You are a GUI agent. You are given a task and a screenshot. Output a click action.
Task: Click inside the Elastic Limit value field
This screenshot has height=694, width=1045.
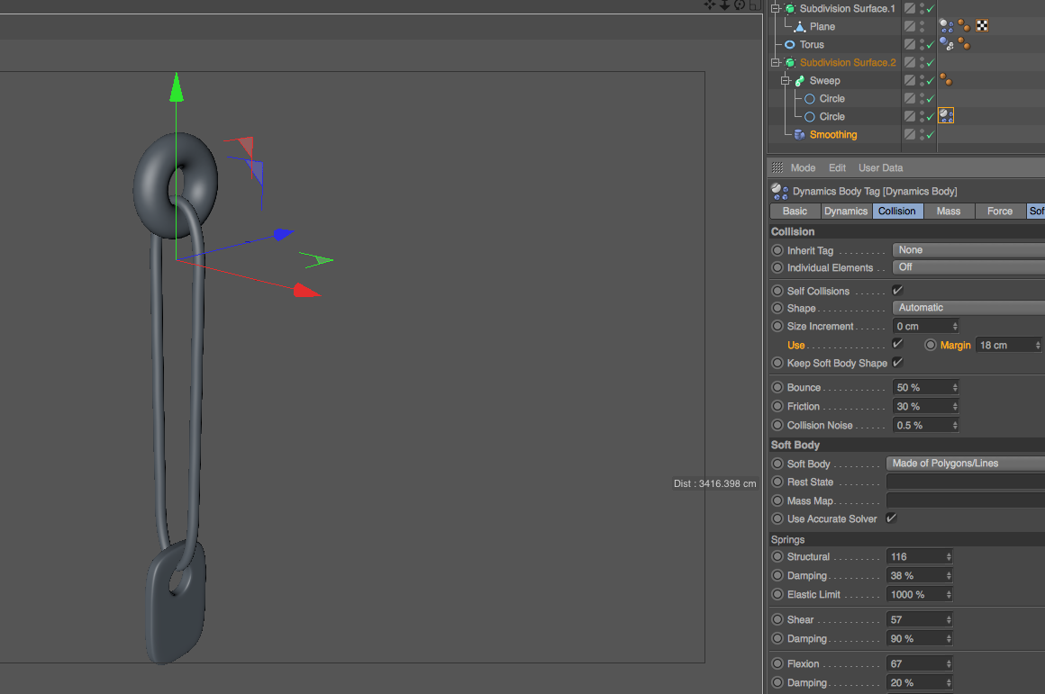tap(910, 594)
